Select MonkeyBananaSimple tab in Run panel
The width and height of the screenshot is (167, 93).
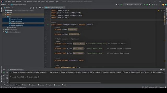[x=16, y=69]
